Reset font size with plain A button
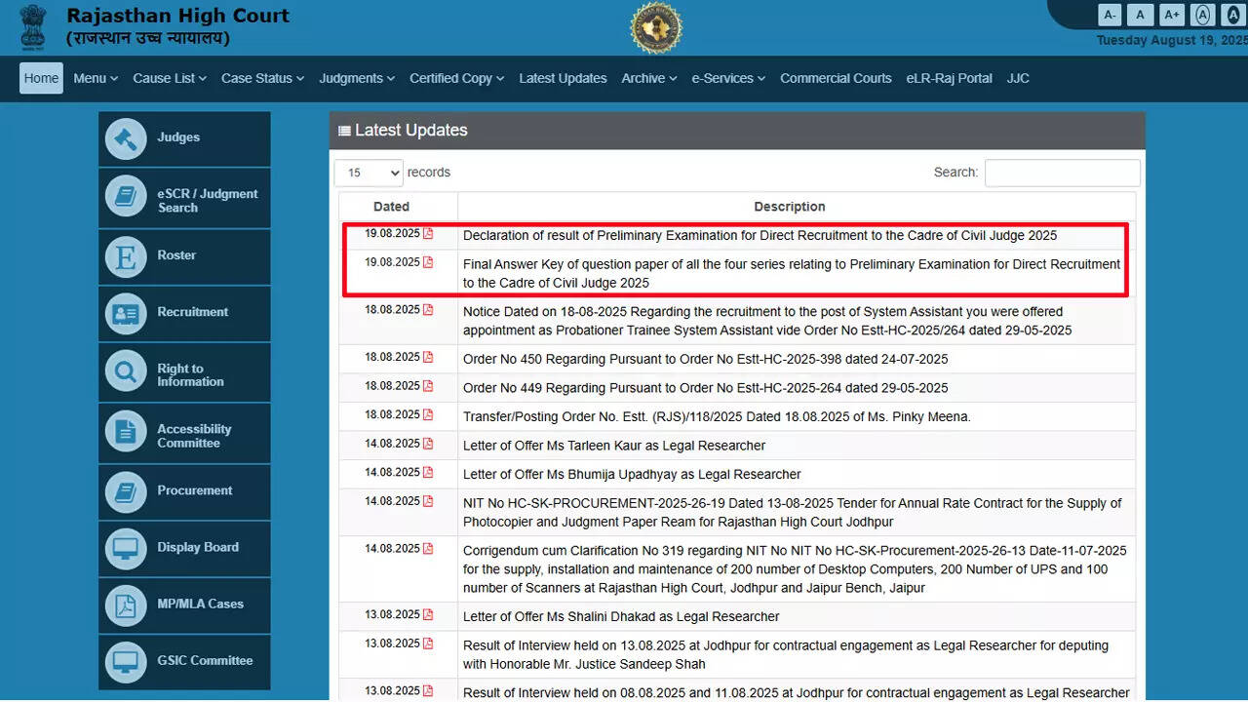Viewport: 1248px width, 702px height. 1141,15
